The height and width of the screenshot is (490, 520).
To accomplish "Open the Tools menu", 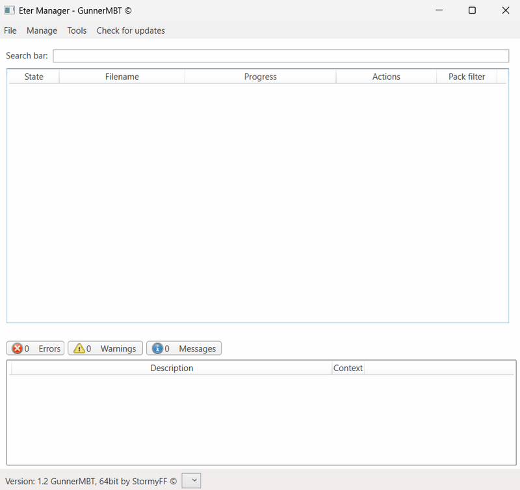I will tap(77, 31).
